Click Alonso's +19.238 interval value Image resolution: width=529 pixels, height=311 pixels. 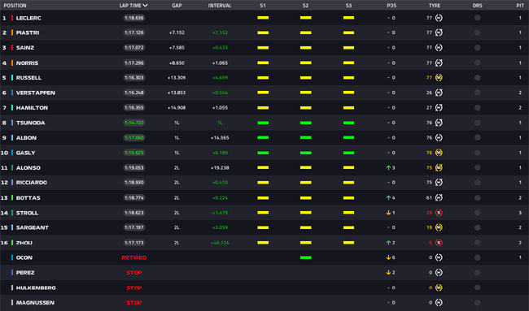point(220,167)
